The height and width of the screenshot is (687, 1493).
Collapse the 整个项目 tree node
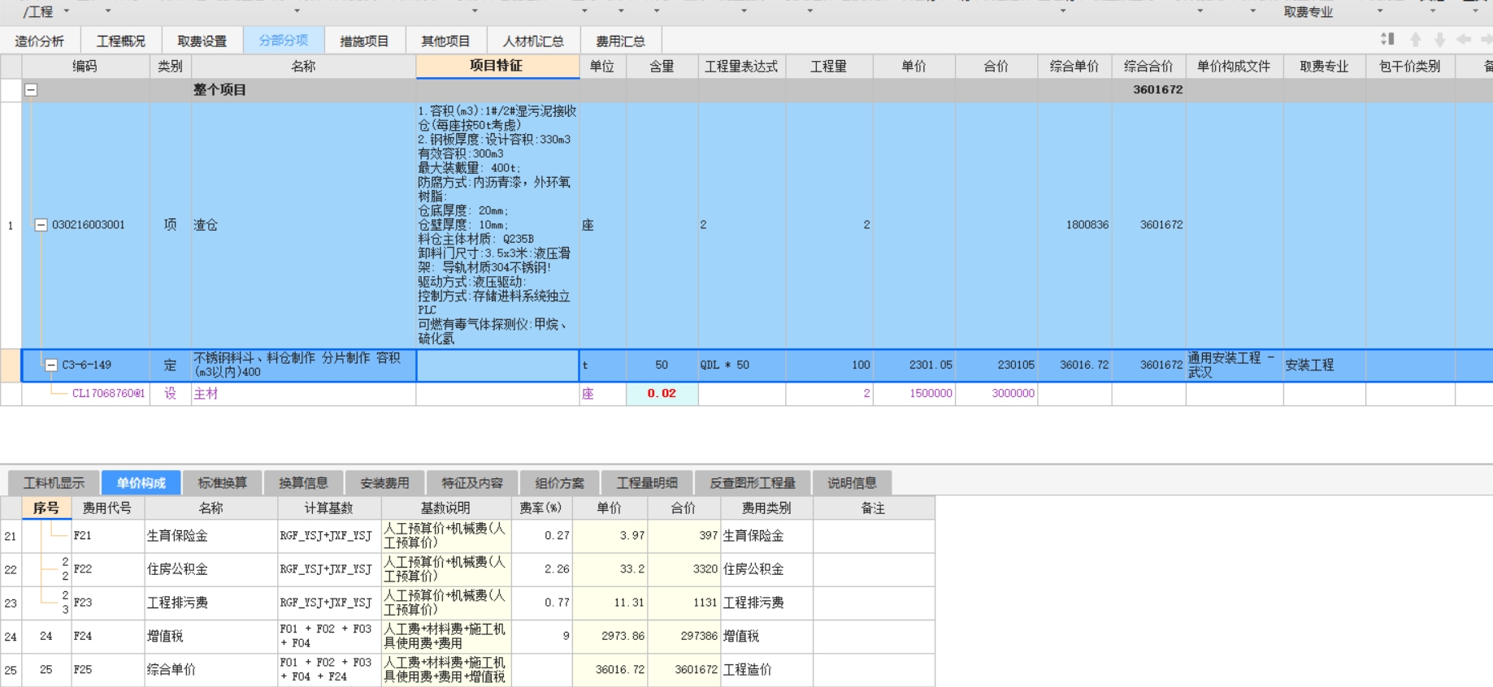pos(31,90)
